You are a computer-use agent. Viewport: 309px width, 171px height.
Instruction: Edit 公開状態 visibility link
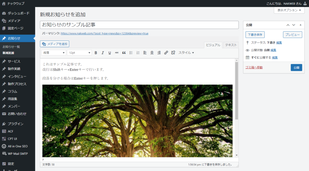tap(273, 50)
